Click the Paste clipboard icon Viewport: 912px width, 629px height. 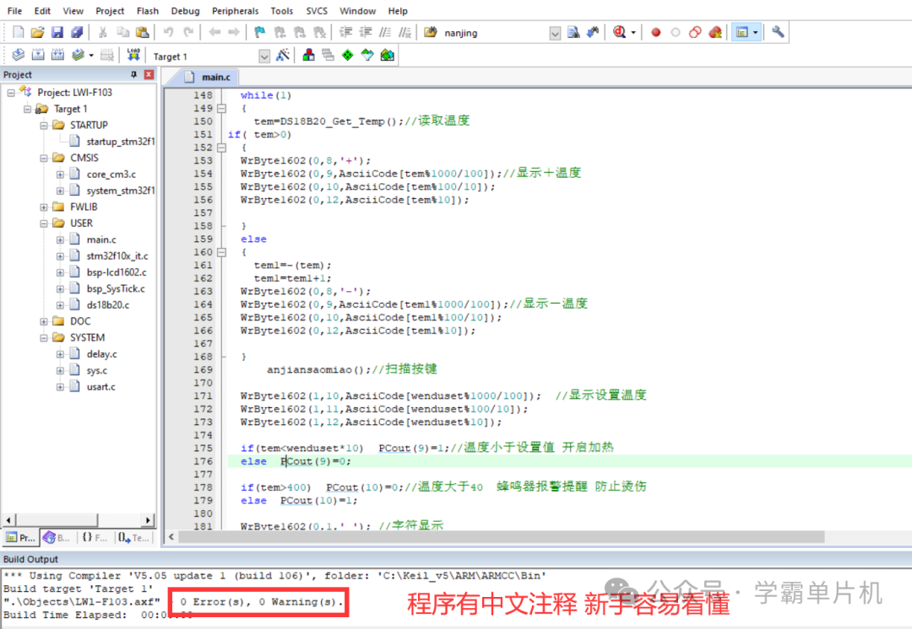click(142, 32)
